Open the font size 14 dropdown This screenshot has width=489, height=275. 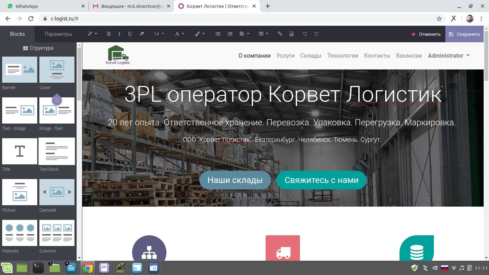tap(159, 34)
